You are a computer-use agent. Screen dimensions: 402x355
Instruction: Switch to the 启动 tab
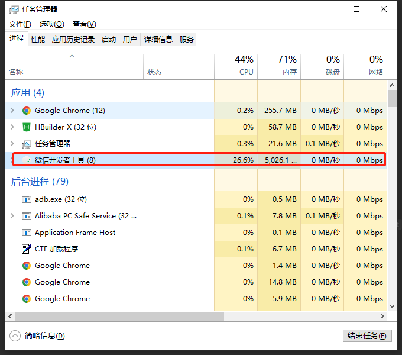109,39
